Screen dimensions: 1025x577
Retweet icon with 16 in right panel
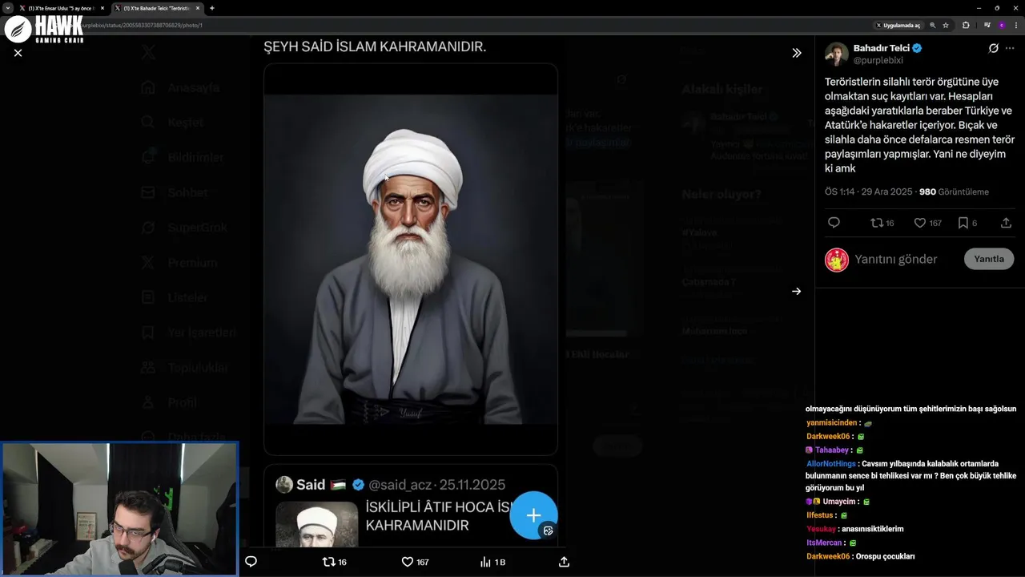(882, 223)
